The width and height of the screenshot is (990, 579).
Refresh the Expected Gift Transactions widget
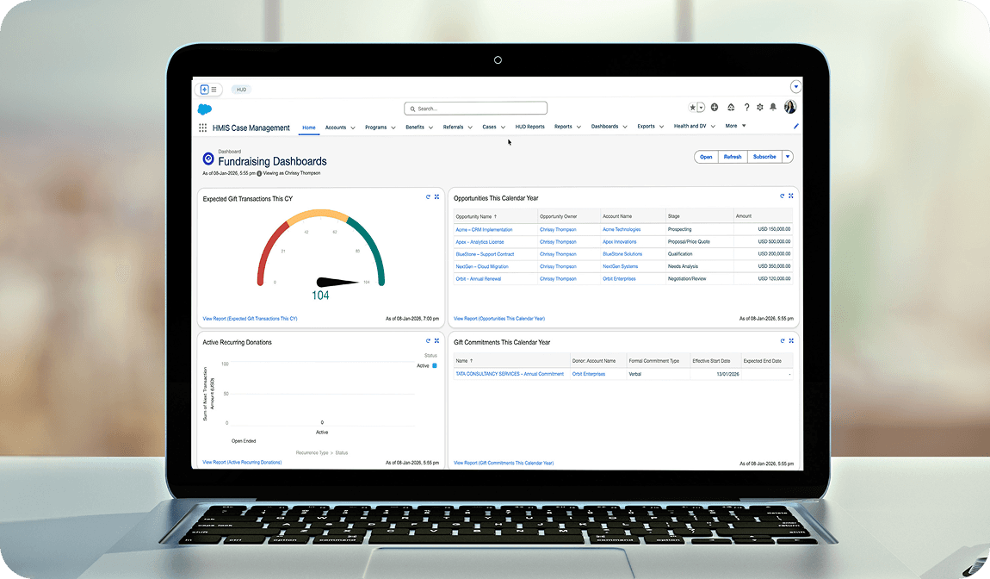point(428,197)
